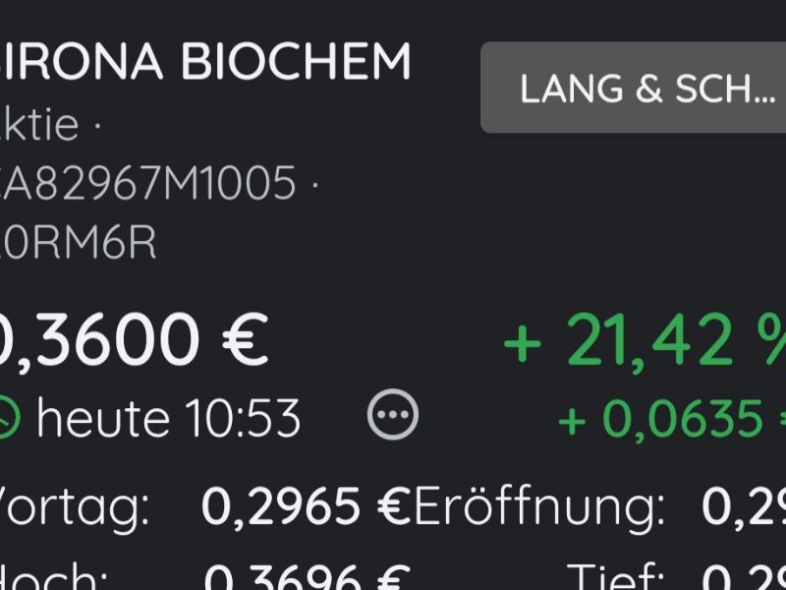Image resolution: width=786 pixels, height=590 pixels.
Task: Tap the euro sign after 0,3600
Action: 245,338
